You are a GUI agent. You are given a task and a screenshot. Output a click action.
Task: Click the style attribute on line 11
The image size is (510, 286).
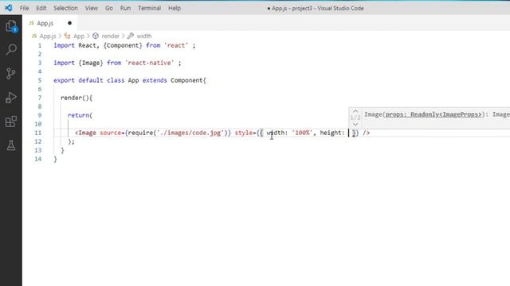tap(244, 133)
